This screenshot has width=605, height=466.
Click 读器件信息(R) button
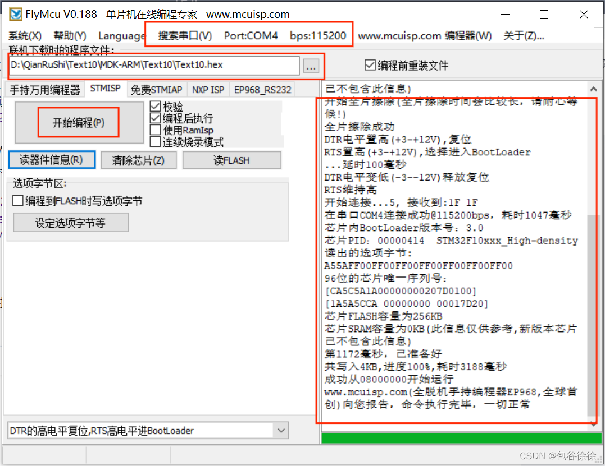[x=52, y=159]
